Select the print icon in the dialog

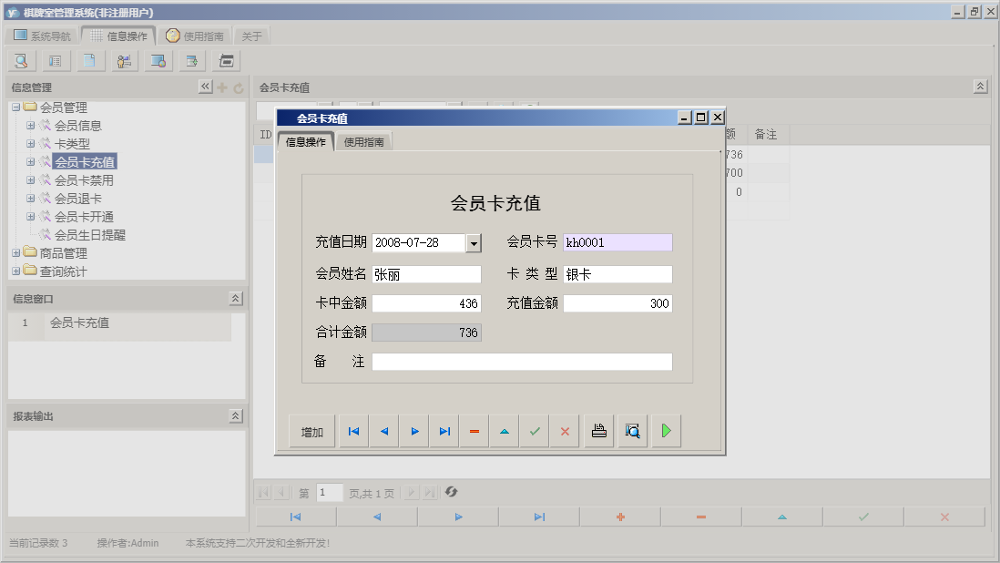point(598,430)
